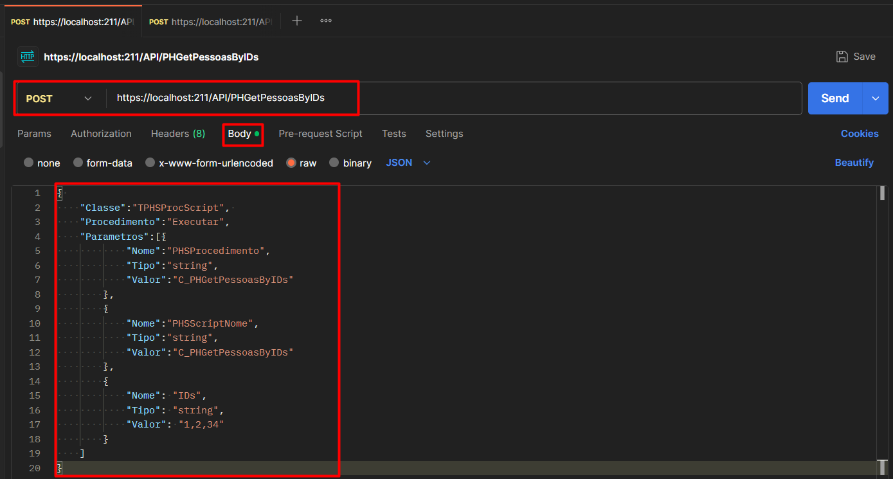Click the Beautify link
893x479 pixels.
coord(854,163)
